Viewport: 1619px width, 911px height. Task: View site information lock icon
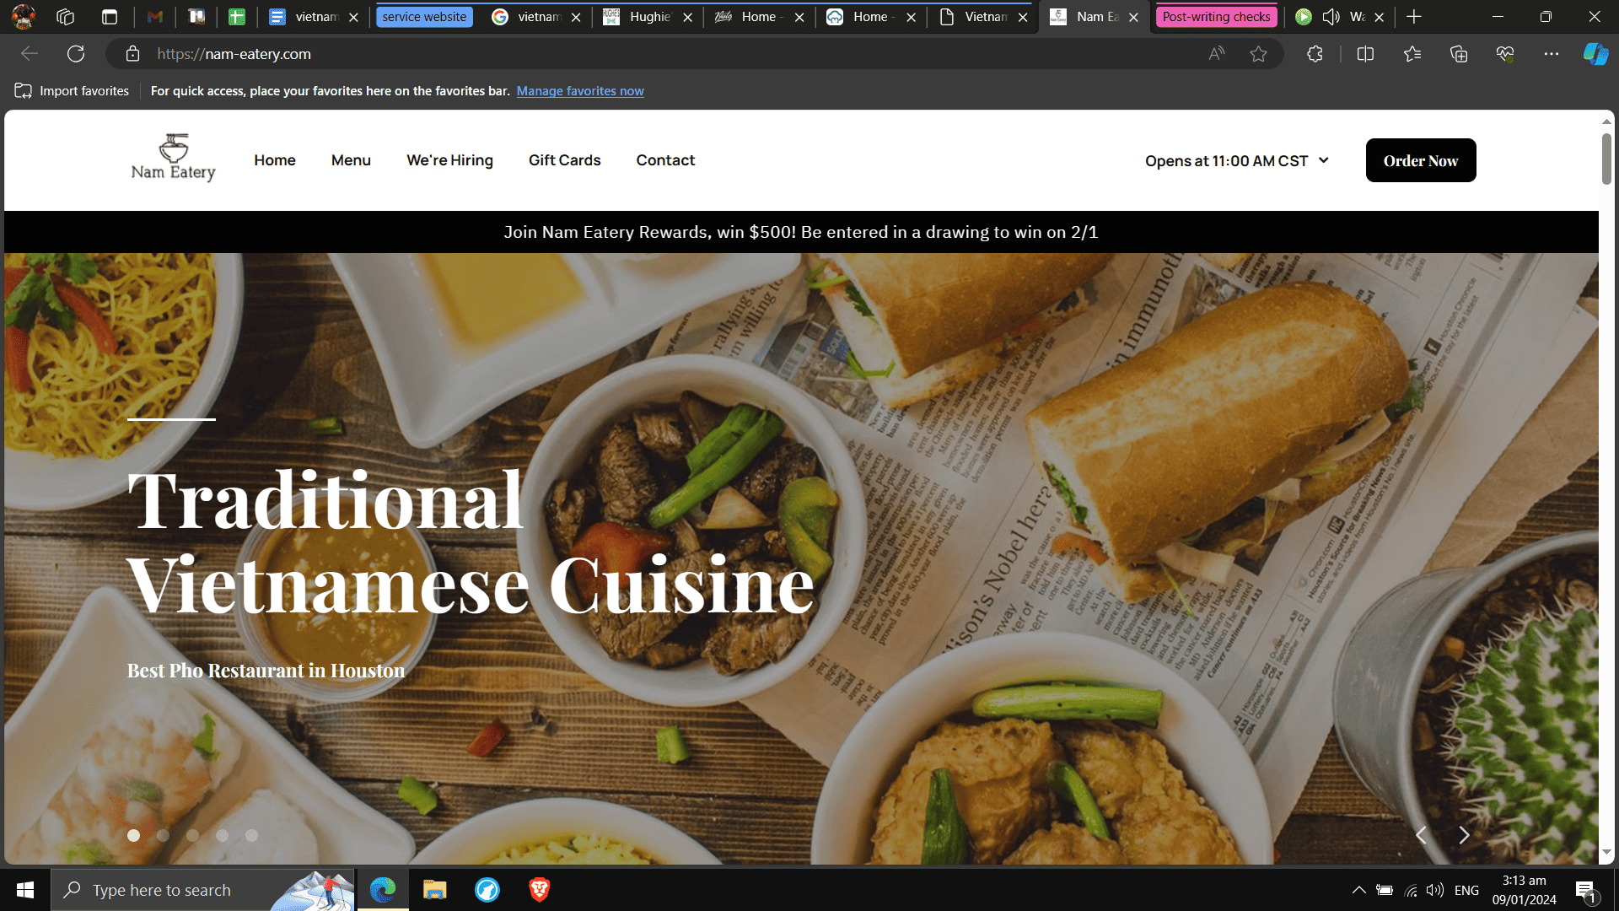pos(132,54)
